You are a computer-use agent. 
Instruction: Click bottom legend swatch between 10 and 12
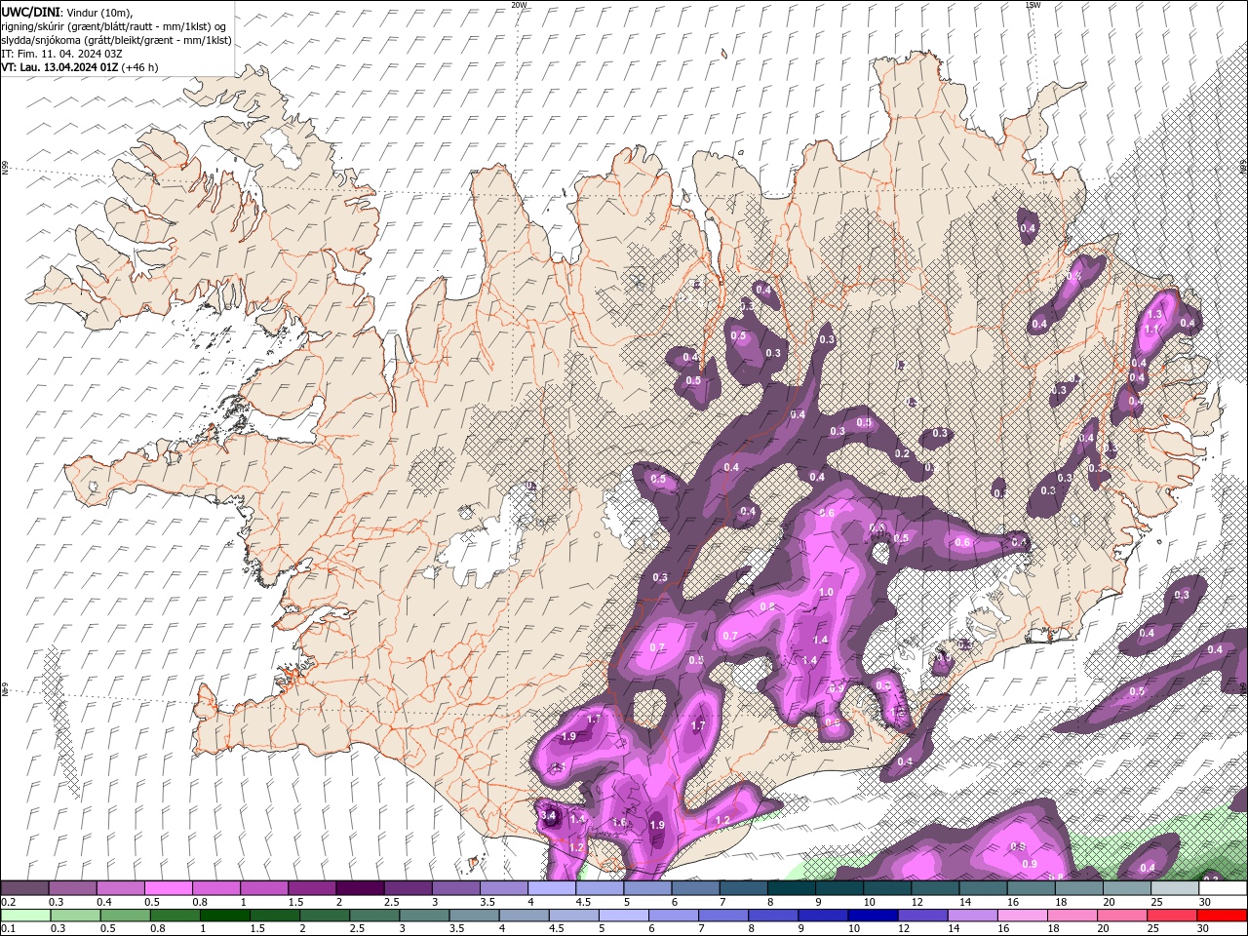click(872, 916)
